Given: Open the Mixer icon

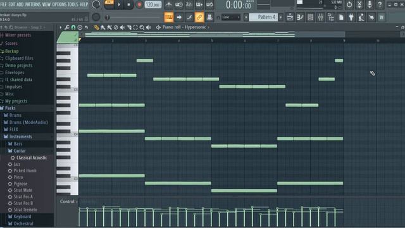Looking at the screenshot, I should click(x=321, y=17).
